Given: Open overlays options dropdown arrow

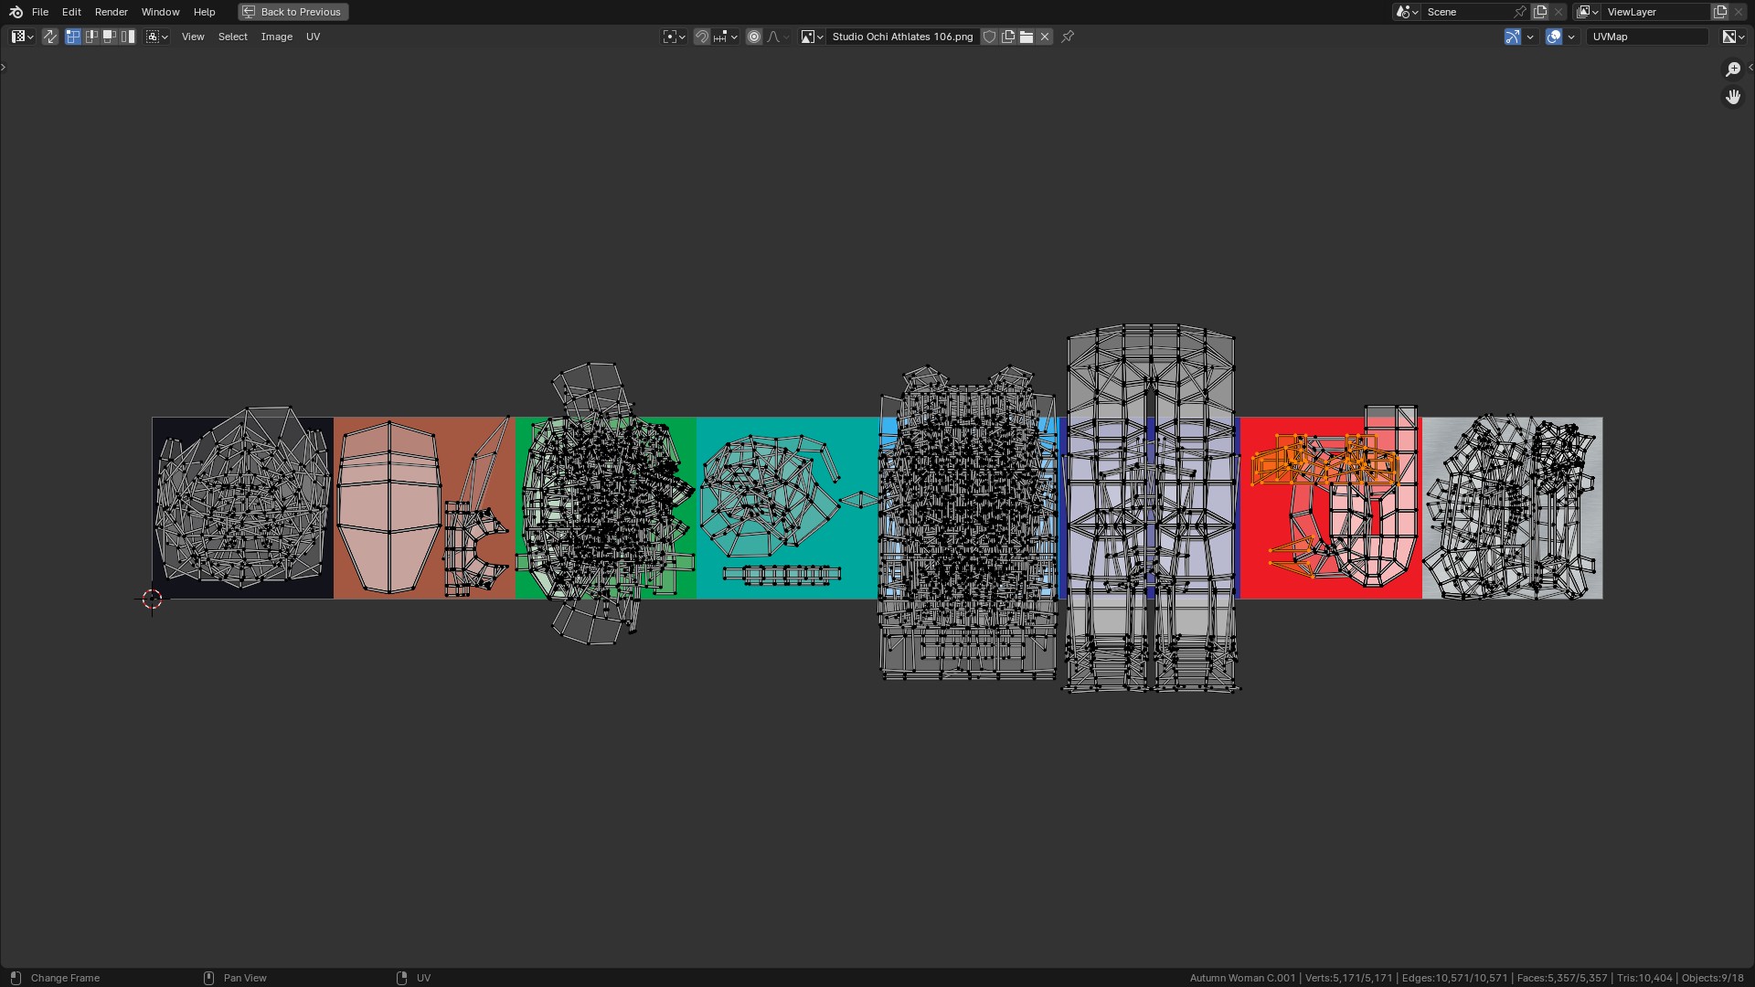Looking at the screenshot, I should pos(1571,37).
